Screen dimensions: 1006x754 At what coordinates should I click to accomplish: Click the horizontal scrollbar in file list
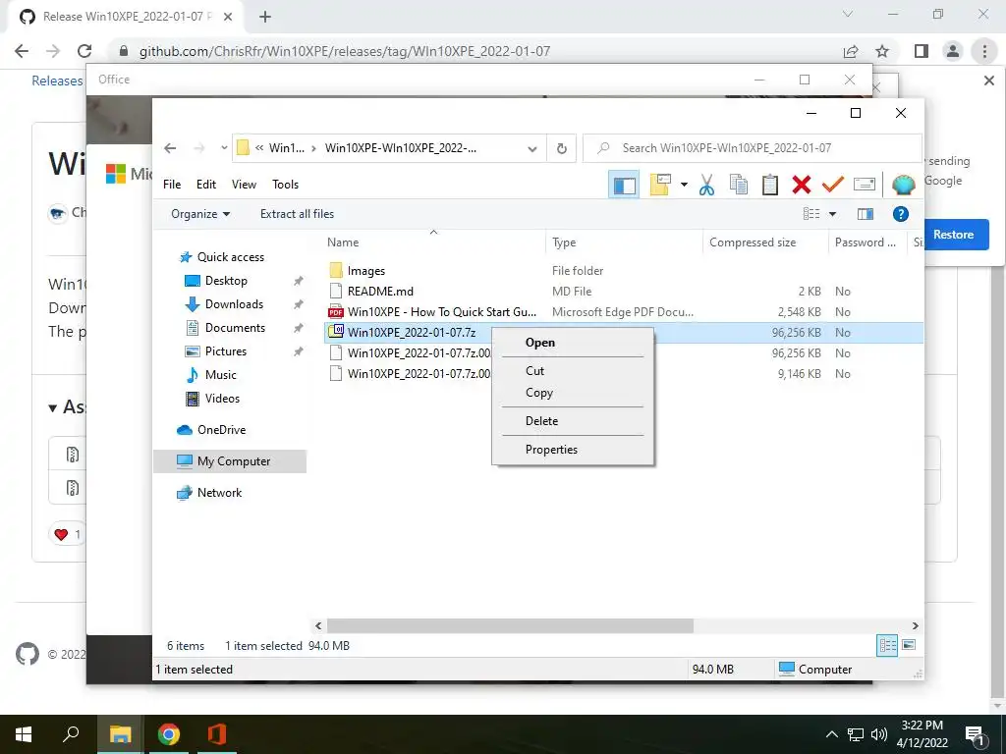(x=510, y=625)
